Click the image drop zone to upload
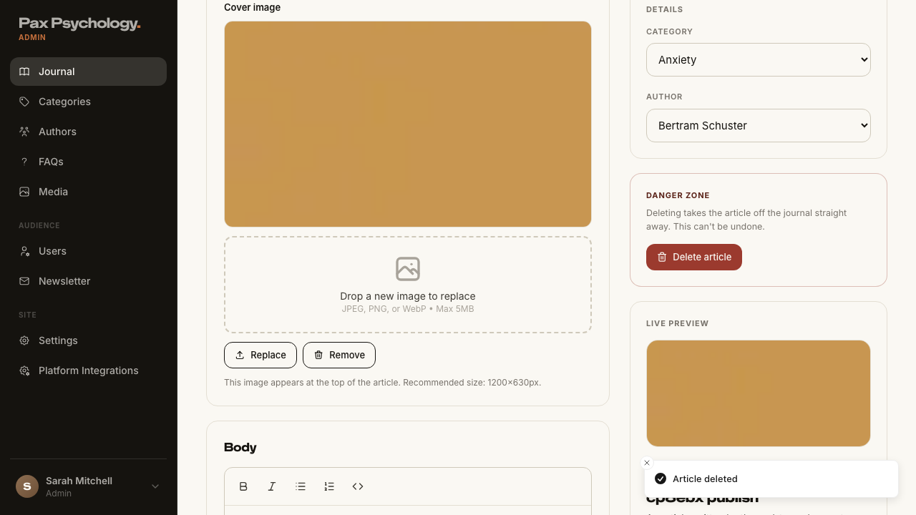 click(408, 285)
